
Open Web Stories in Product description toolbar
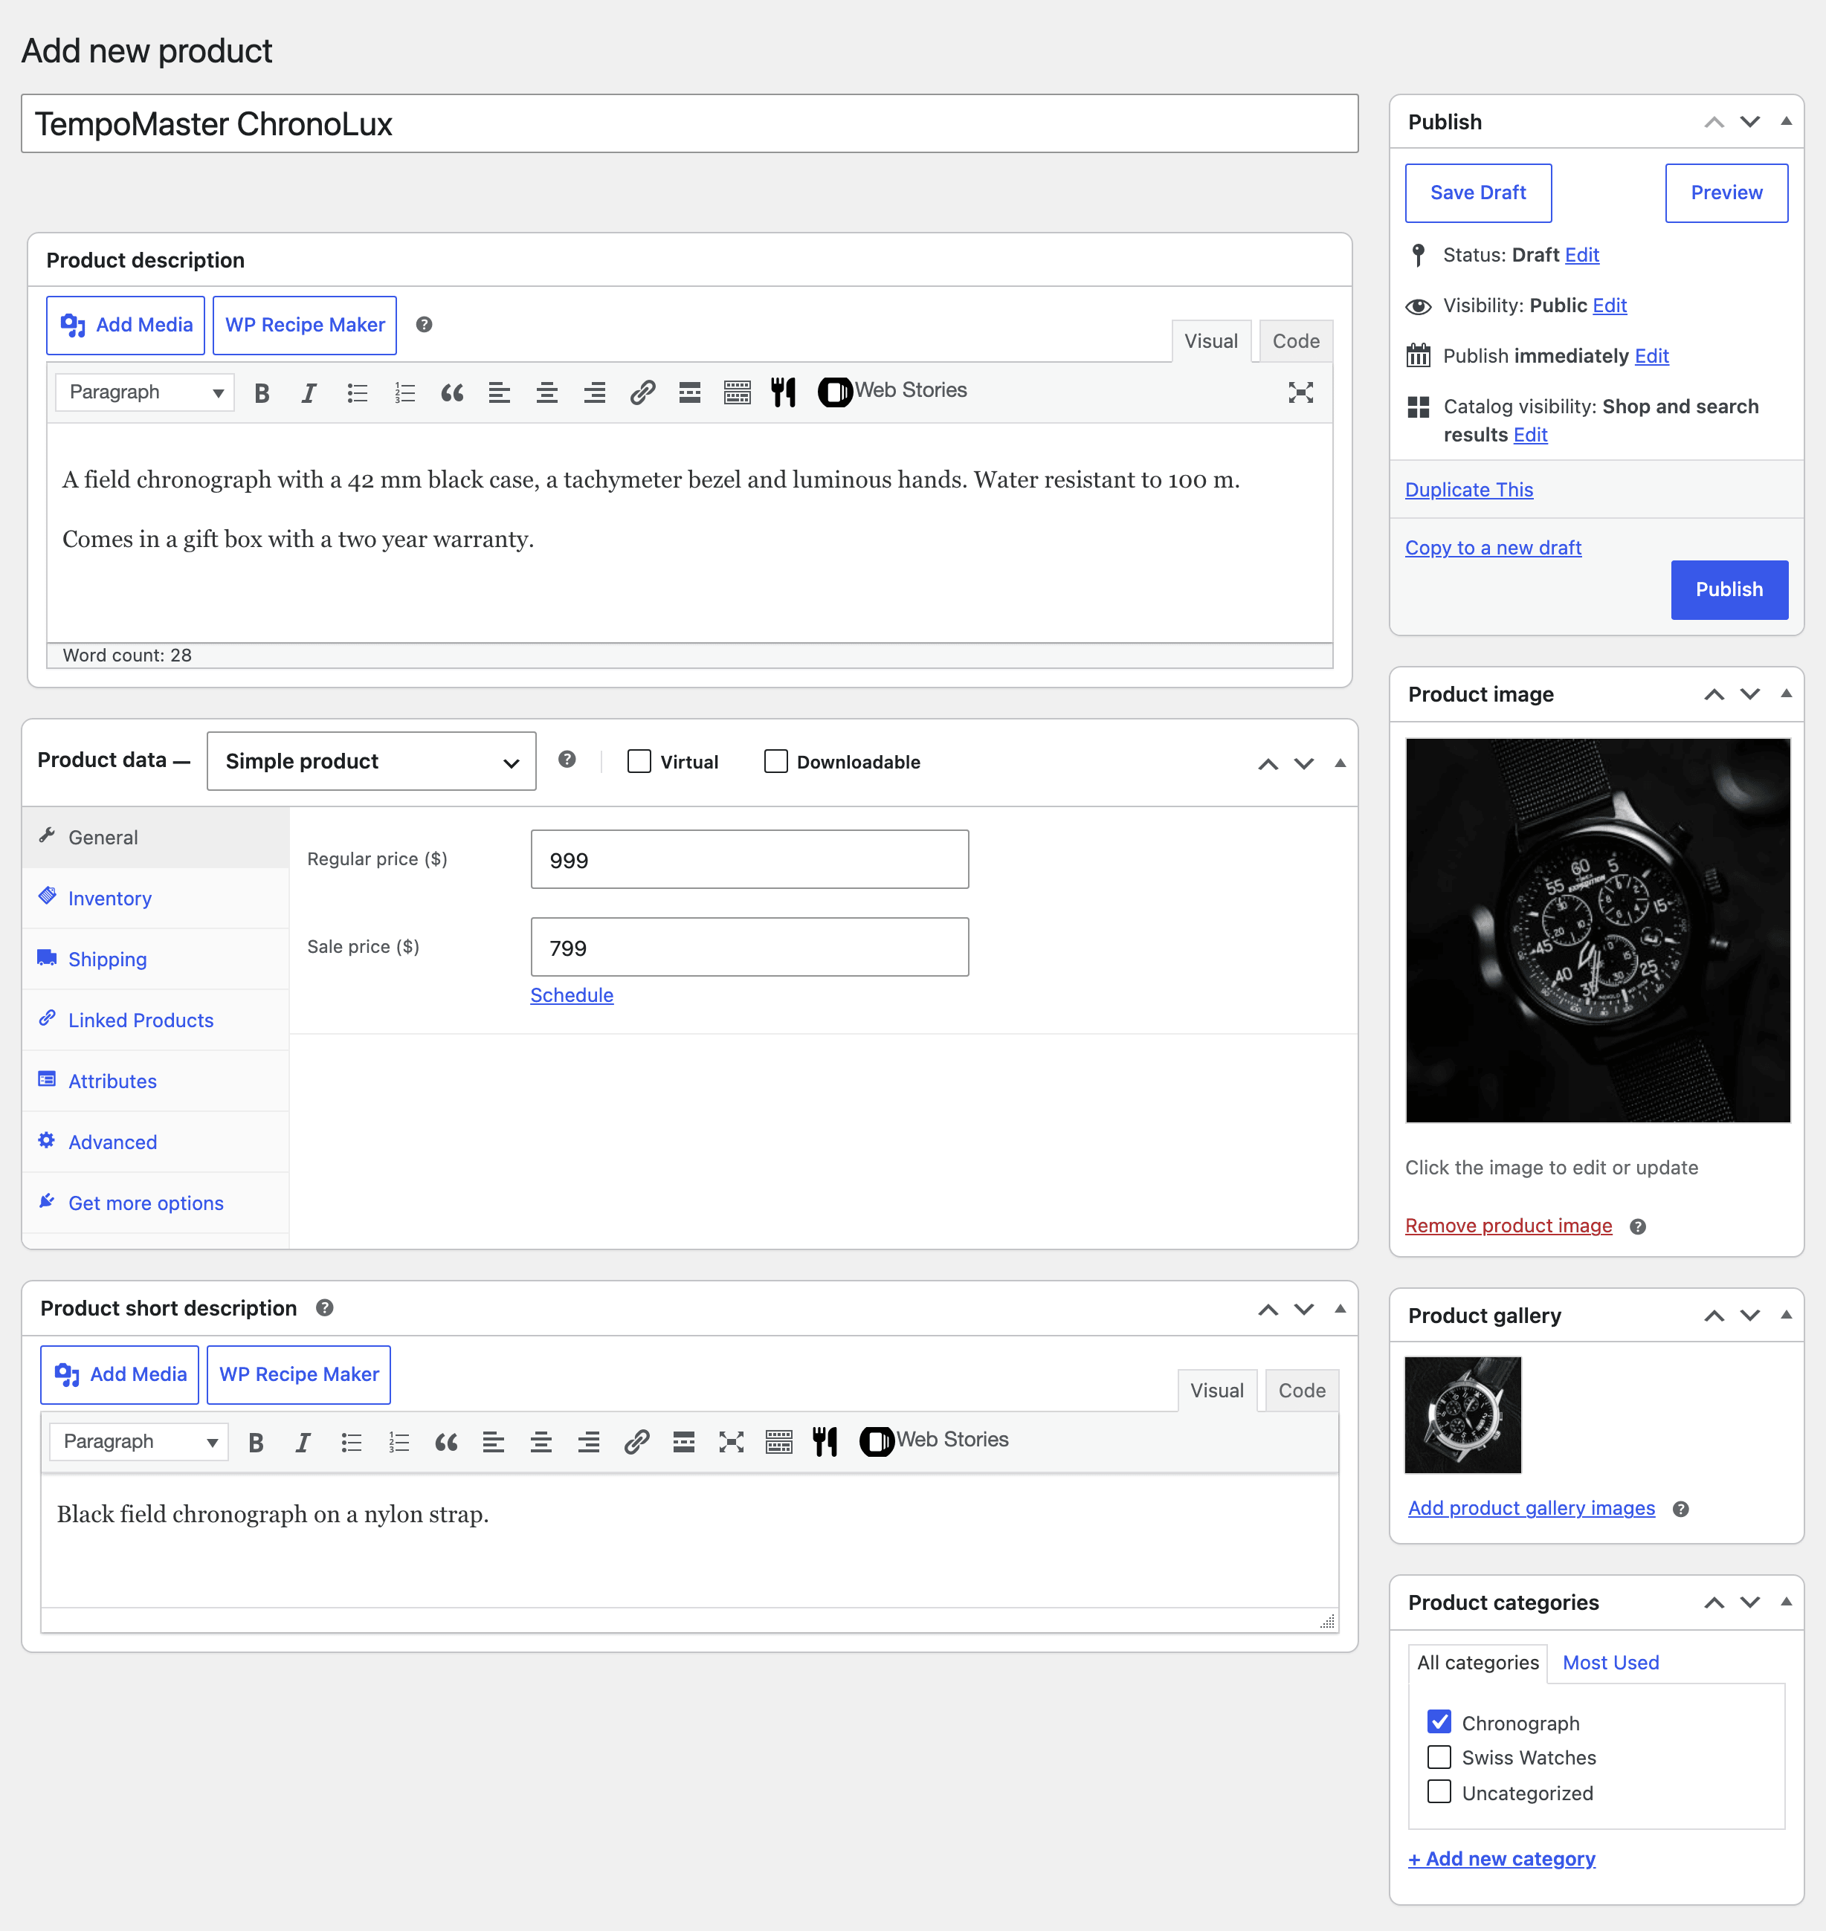tap(893, 391)
